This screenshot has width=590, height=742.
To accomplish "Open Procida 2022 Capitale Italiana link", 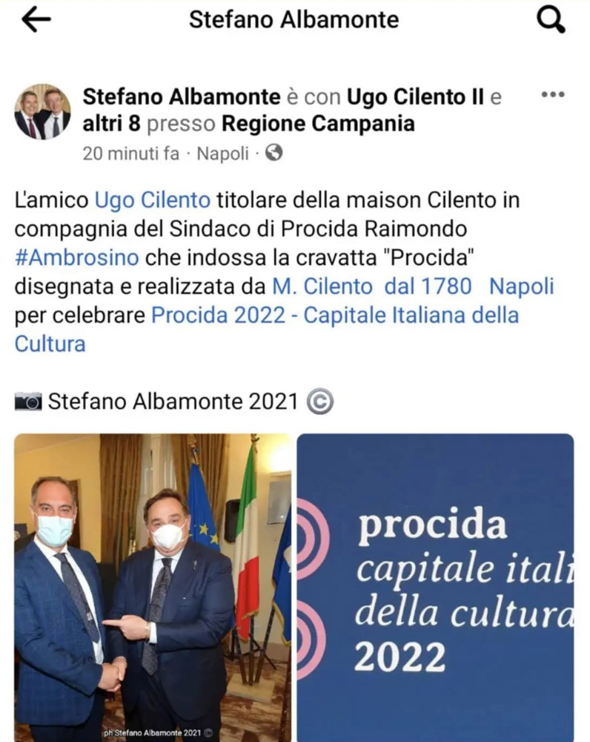I will [x=267, y=329].
